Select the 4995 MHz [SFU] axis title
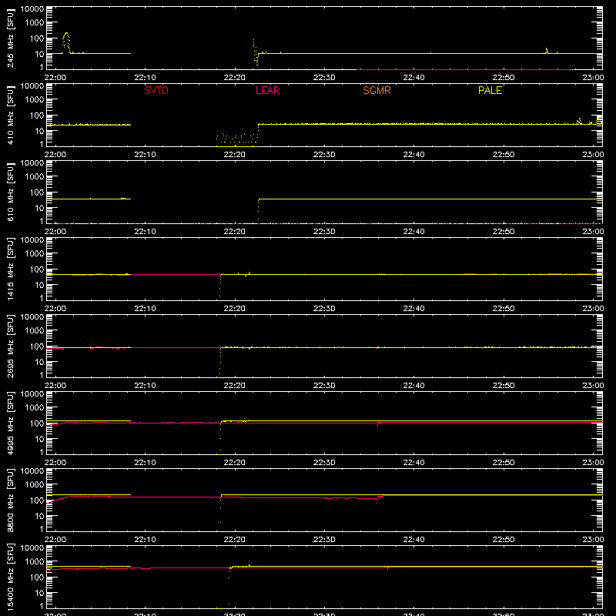This screenshot has width=616, height=616. point(10,423)
